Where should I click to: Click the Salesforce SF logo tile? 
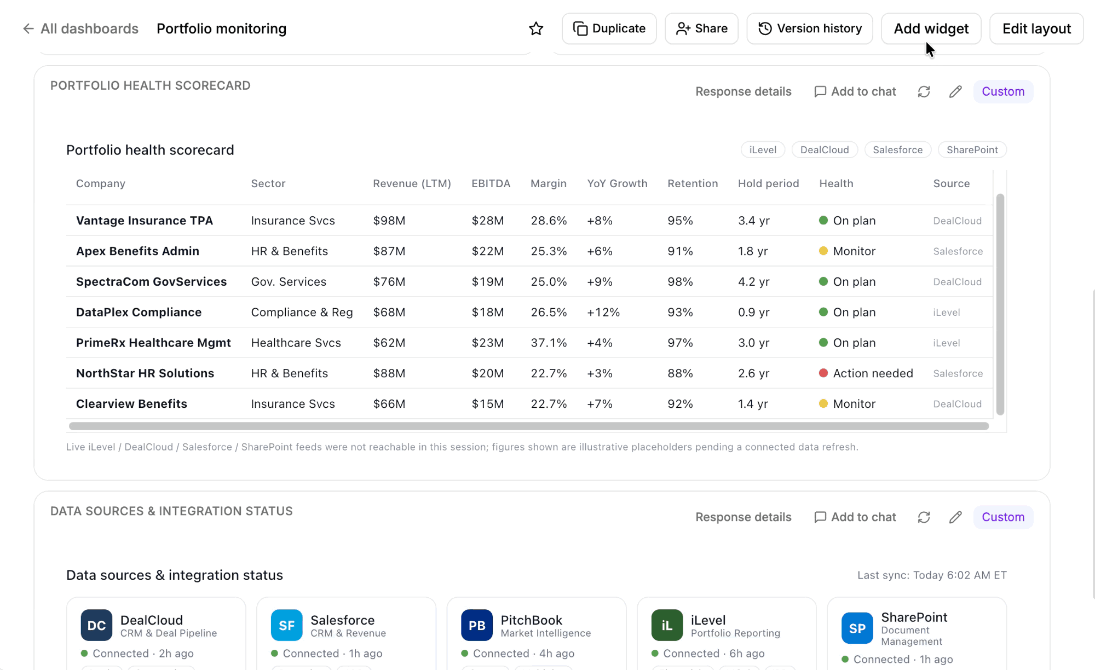coord(286,625)
